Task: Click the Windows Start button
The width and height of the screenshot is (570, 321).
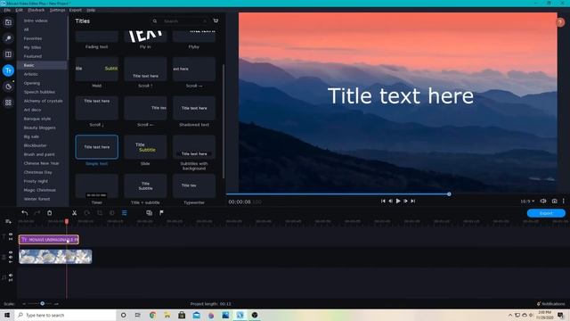Action: point(7,315)
